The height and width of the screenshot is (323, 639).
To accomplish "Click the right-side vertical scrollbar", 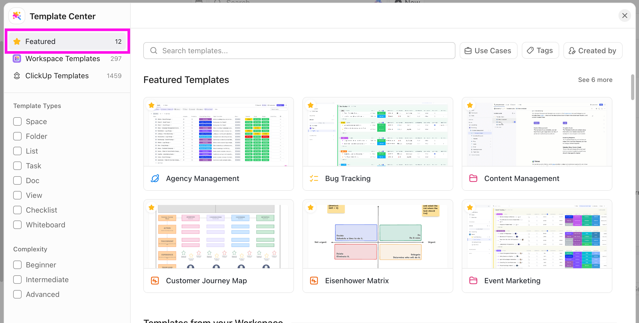I will click(x=632, y=87).
